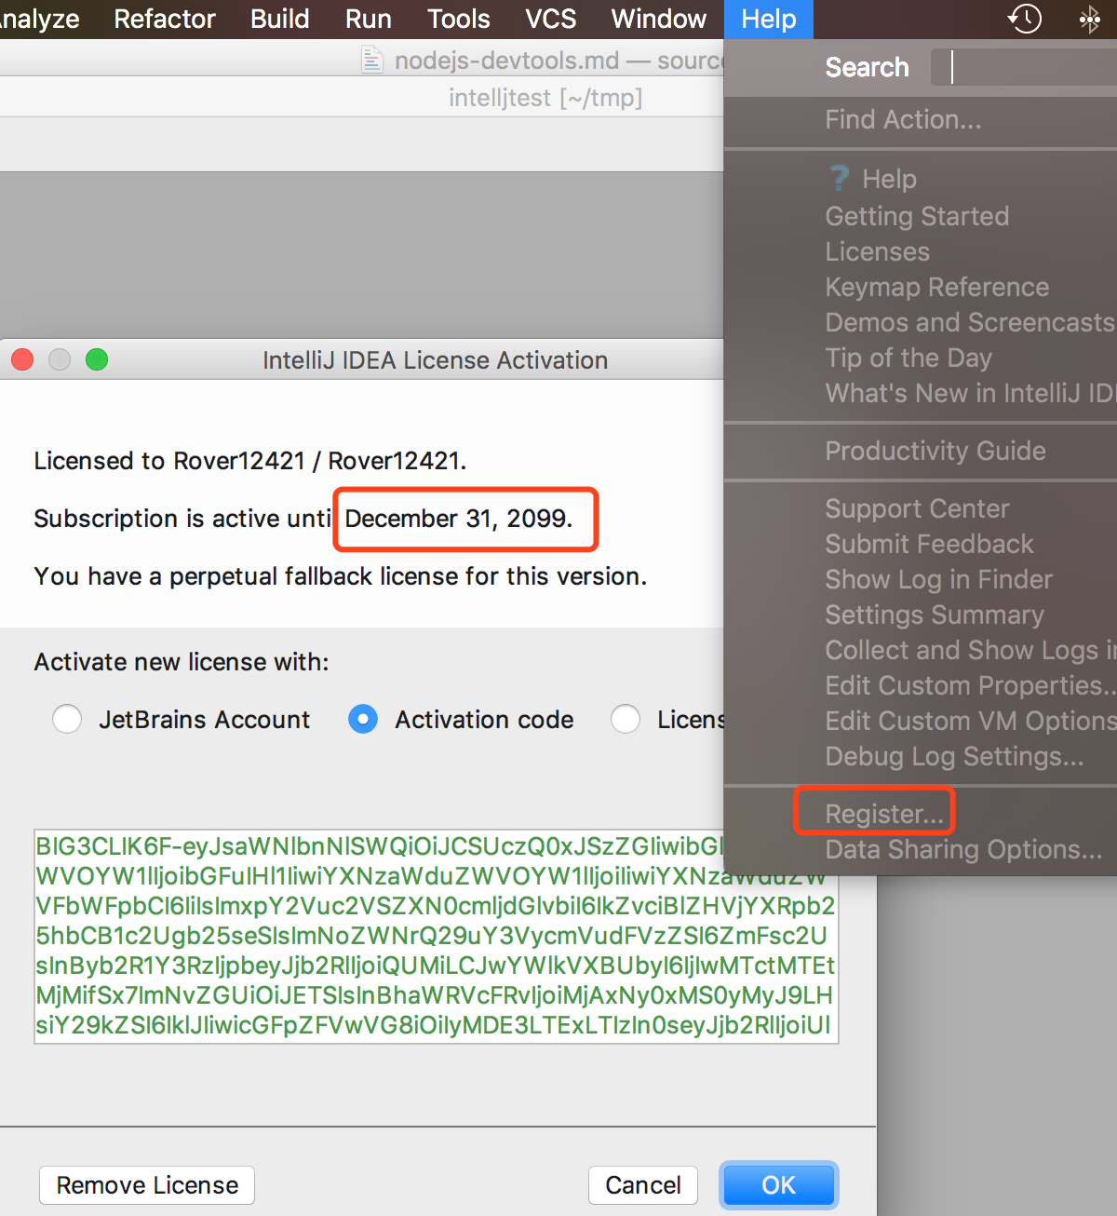Open Keymap Reference from Help menu
Viewport: 1117px width, 1216px height.
(936, 287)
